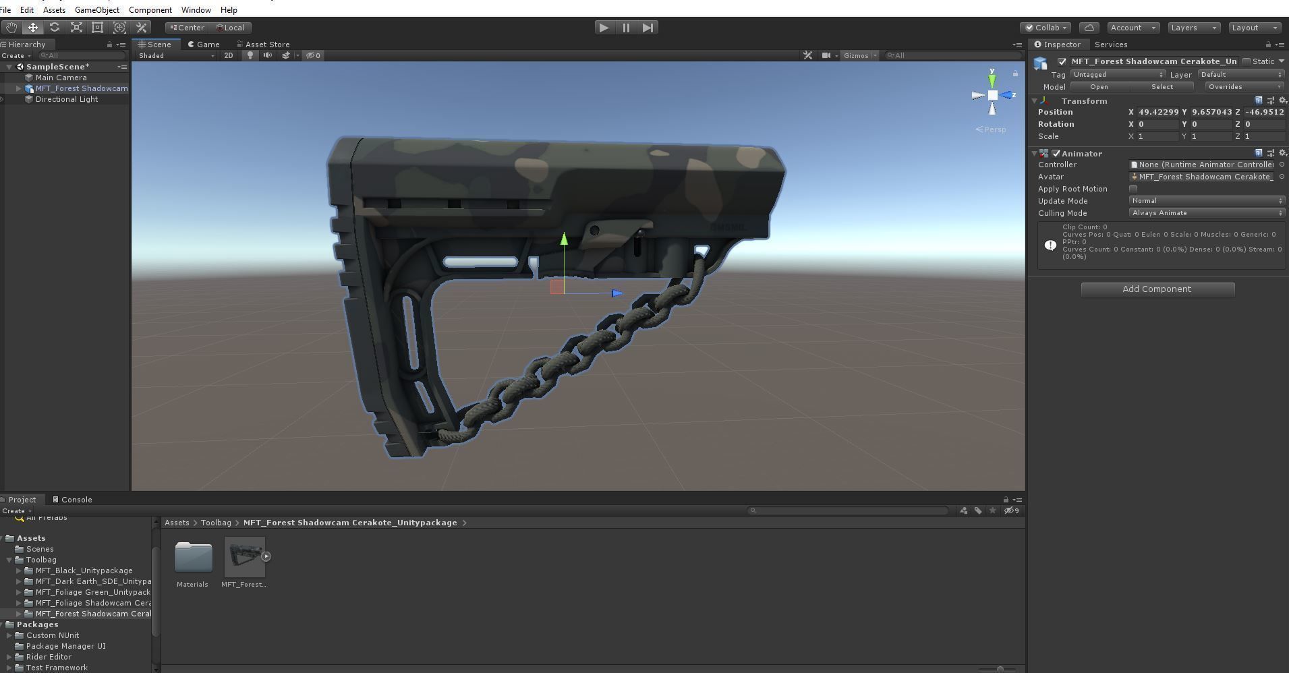Select the MFT_Forest model thumbnail
The height and width of the screenshot is (673, 1289).
(x=244, y=557)
